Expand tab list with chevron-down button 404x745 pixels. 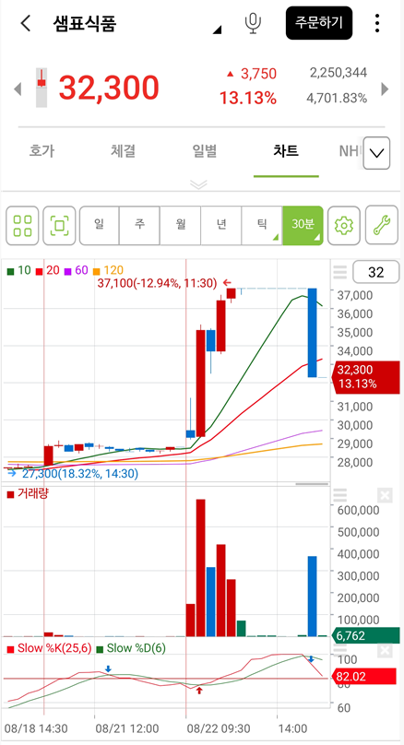[377, 153]
